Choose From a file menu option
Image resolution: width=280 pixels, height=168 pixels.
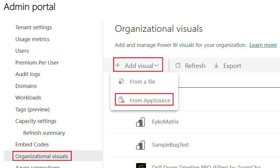tap(142, 82)
